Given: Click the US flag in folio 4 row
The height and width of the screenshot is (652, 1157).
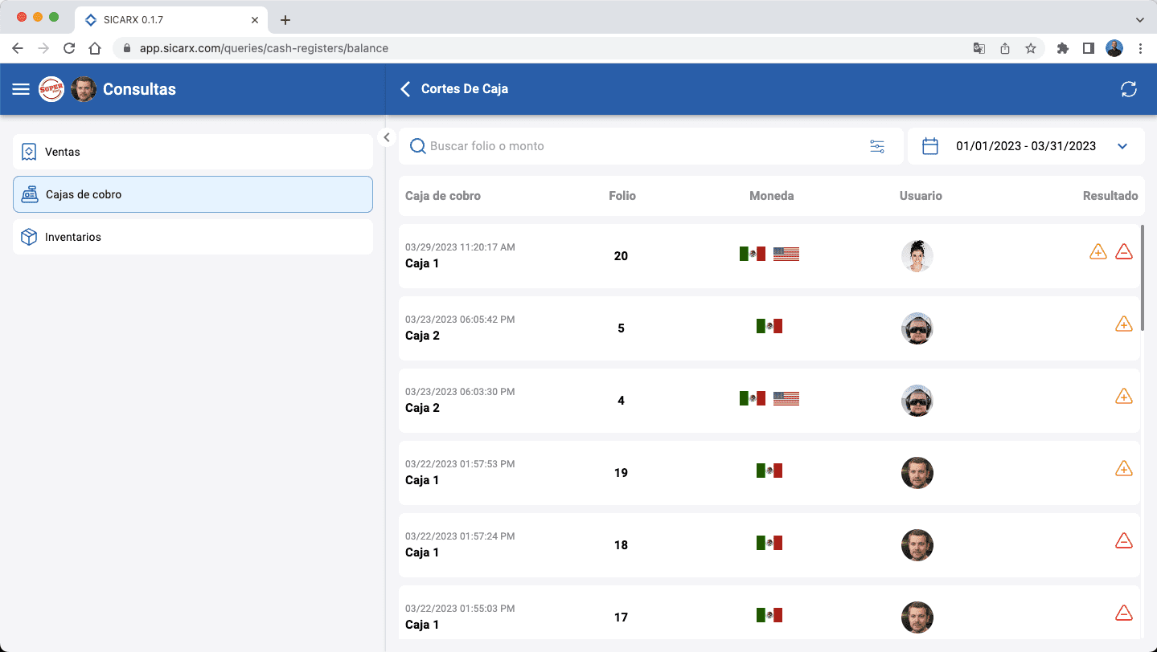Looking at the screenshot, I should coord(786,398).
